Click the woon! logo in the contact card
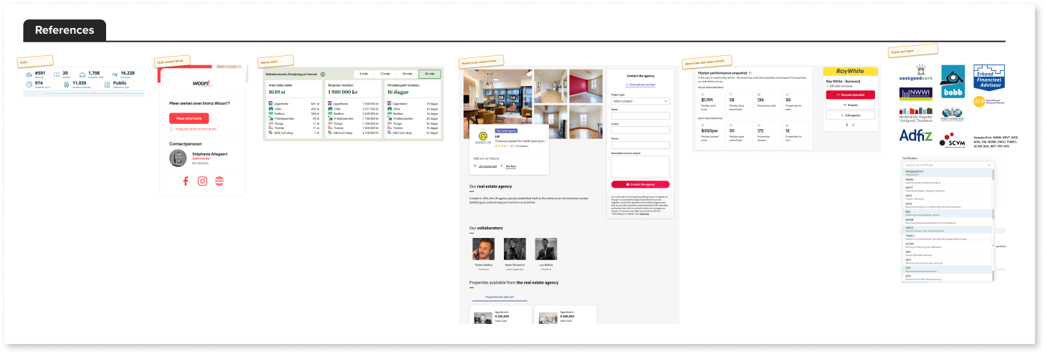Viewport: 1045px width, 354px height. pyautogui.click(x=202, y=83)
